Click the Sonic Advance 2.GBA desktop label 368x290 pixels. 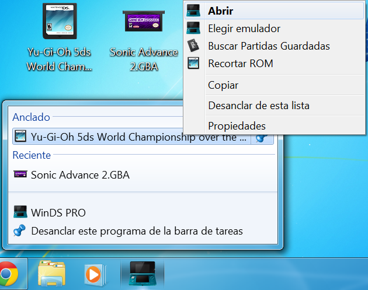tap(144, 60)
